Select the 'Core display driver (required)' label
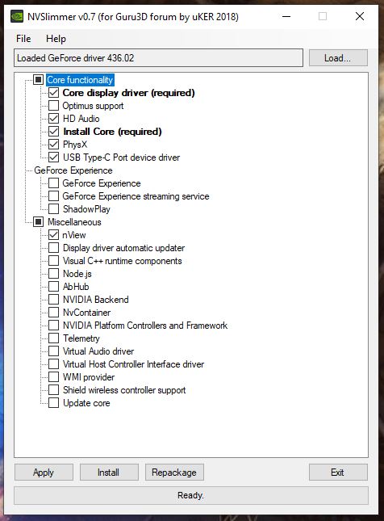Viewport: 384px width, 521px height. [x=129, y=93]
